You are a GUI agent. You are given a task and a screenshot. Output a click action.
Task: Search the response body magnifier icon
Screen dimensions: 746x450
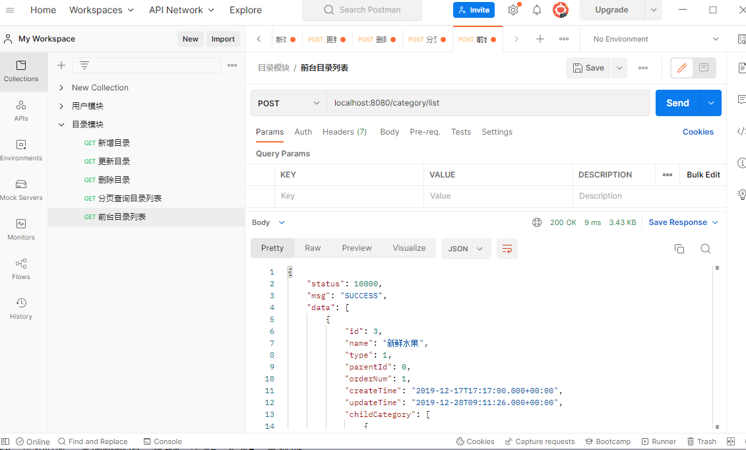[706, 249]
